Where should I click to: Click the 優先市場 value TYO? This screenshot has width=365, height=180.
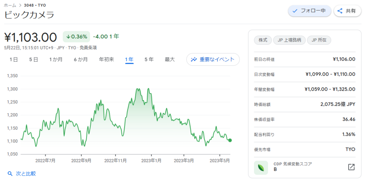[350, 149]
